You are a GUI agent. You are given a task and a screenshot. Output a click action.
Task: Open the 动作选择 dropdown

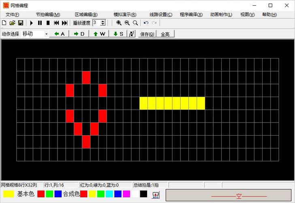click(x=46, y=34)
